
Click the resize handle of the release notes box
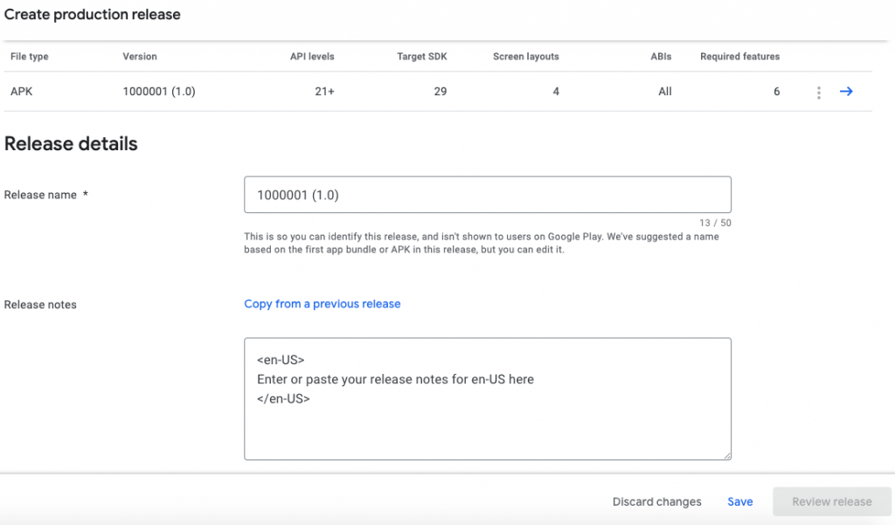tap(725, 454)
